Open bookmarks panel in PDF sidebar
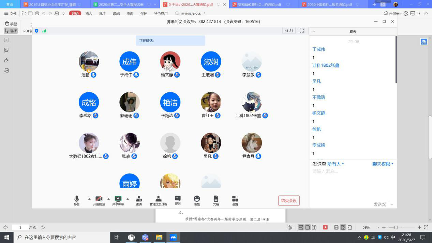Viewport: 432px width, 243px height. click(x=6, y=40)
